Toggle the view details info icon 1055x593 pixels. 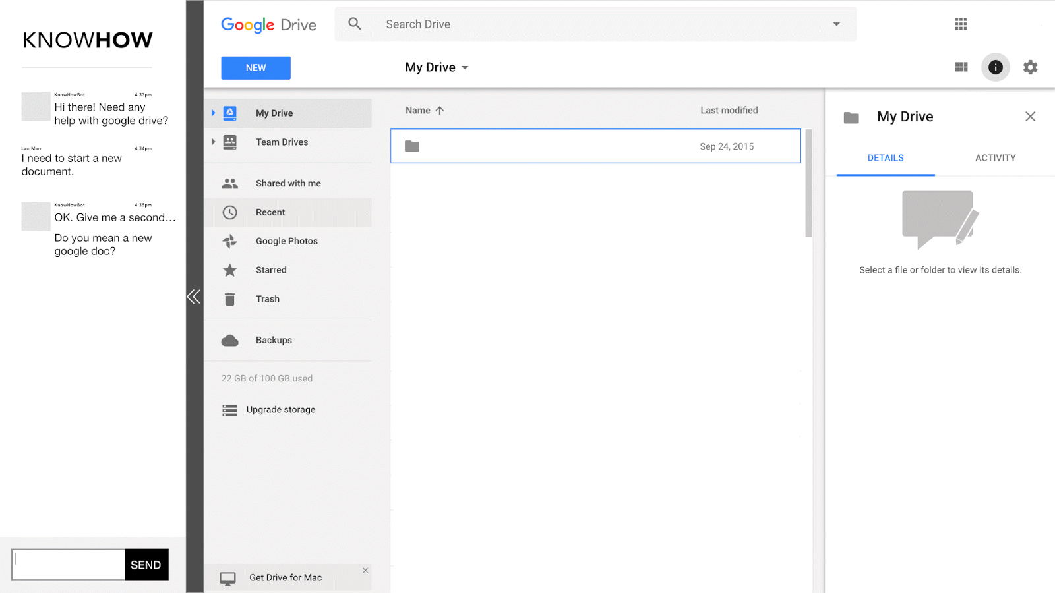(995, 67)
